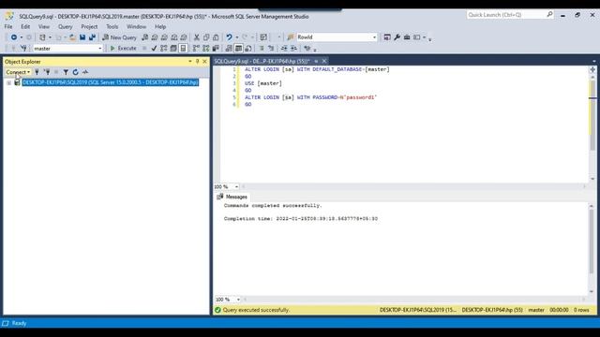
Task: Click Refresh icon in Object Explorer
Action: coord(75,72)
